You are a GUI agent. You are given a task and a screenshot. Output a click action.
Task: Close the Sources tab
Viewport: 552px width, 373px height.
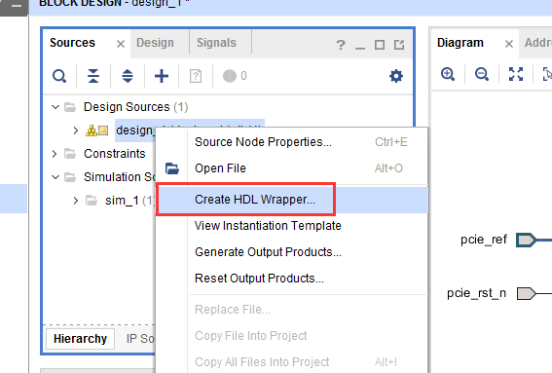[x=121, y=44]
